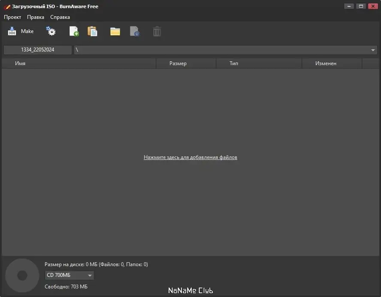The height and width of the screenshot is (297, 381).
Task: Click the Размер на диске status text
Action: (96, 264)
